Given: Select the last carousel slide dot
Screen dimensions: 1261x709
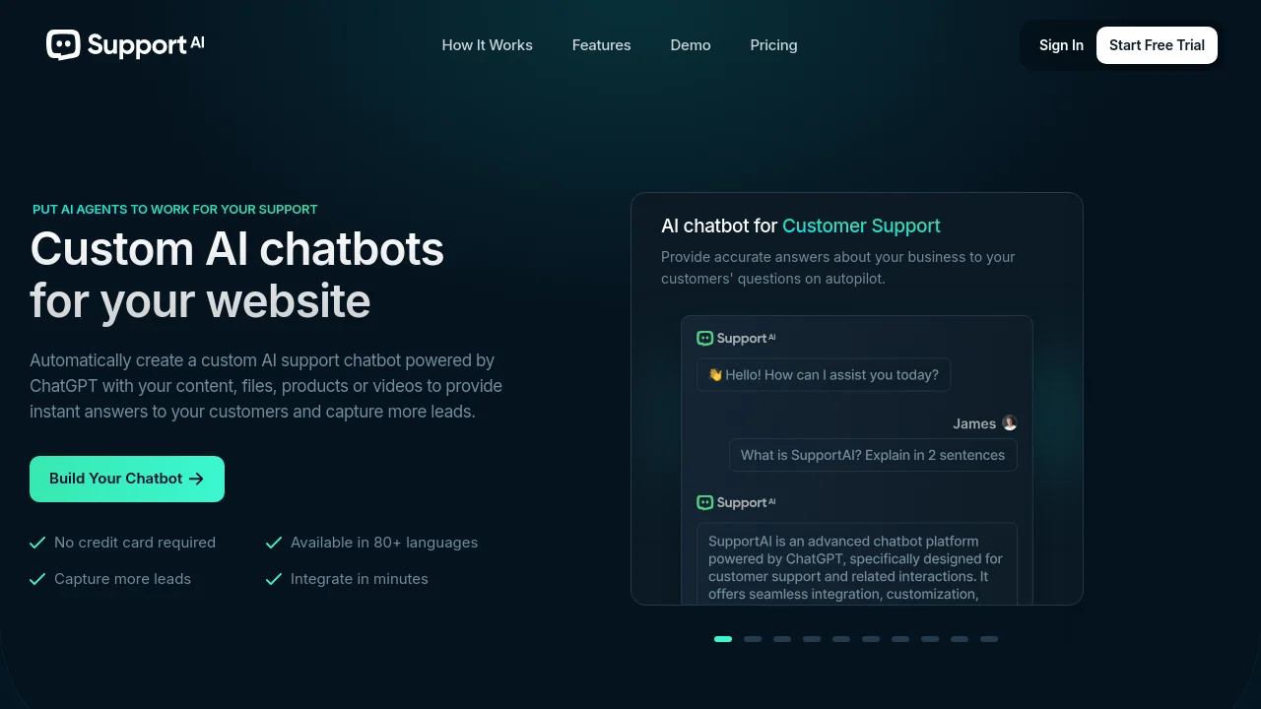Looking at the screenshot, I should [x=989, y=639].
